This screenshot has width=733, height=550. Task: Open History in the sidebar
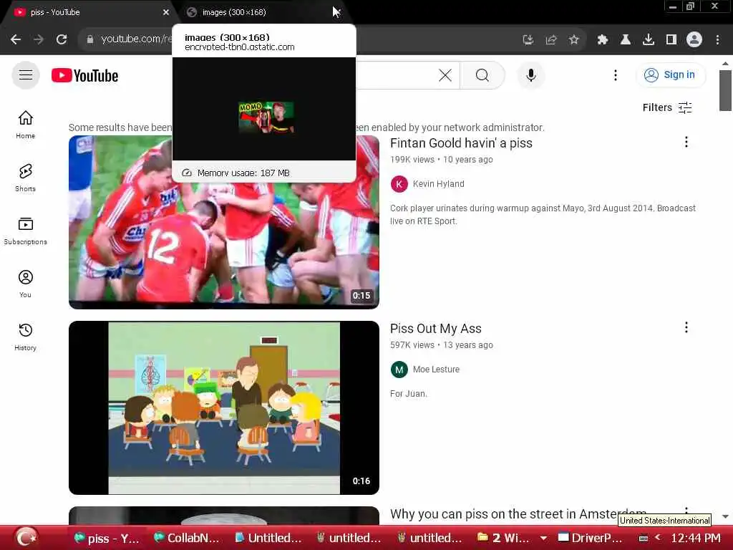25,337
